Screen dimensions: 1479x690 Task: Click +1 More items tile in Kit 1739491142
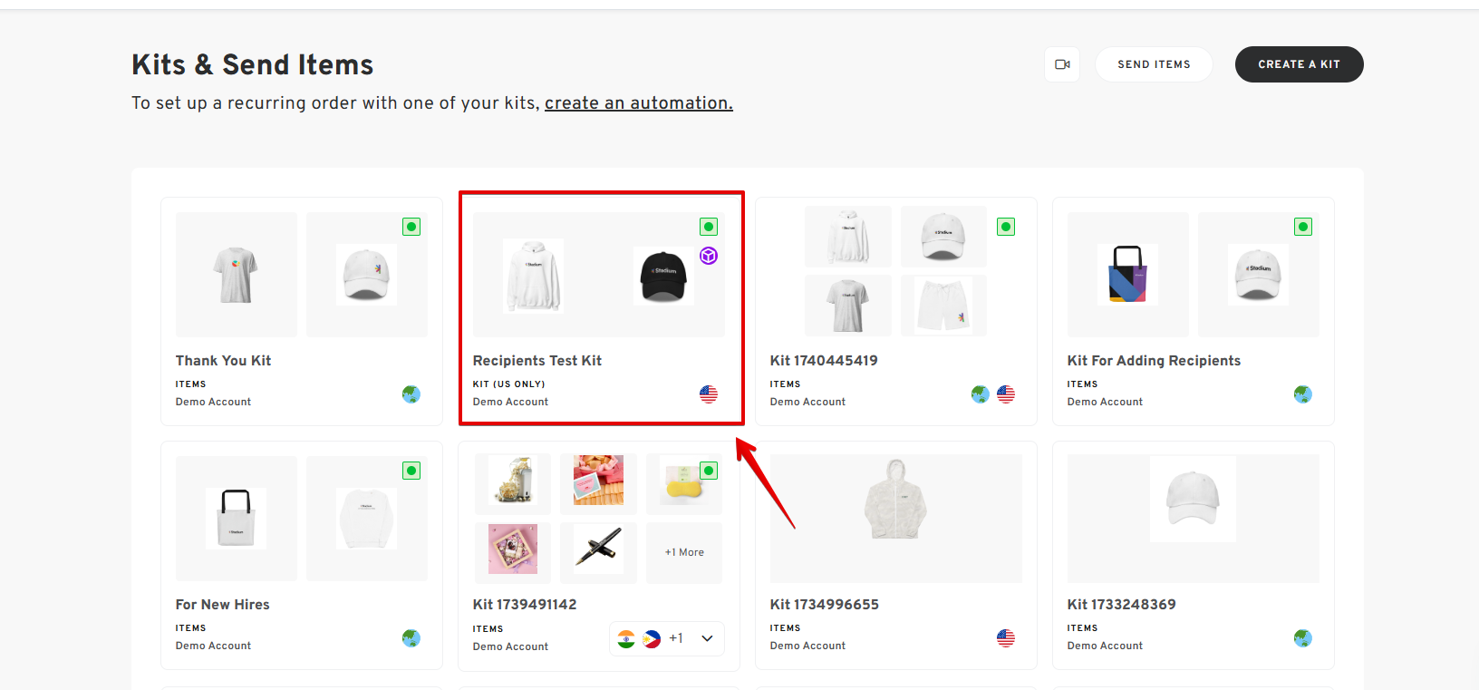[684, 552]
